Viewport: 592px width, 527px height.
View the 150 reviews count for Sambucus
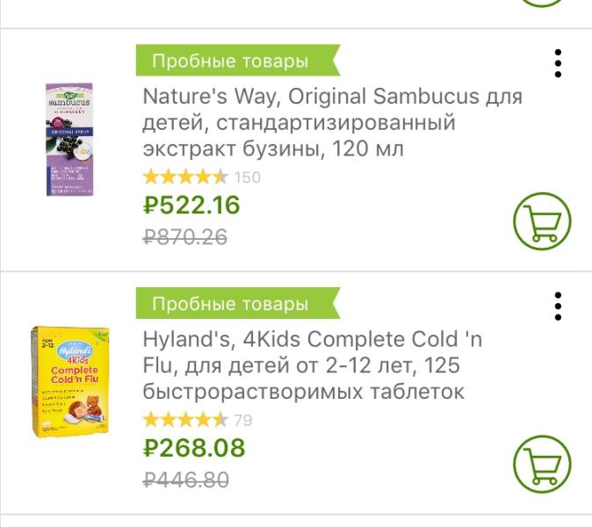248,177
